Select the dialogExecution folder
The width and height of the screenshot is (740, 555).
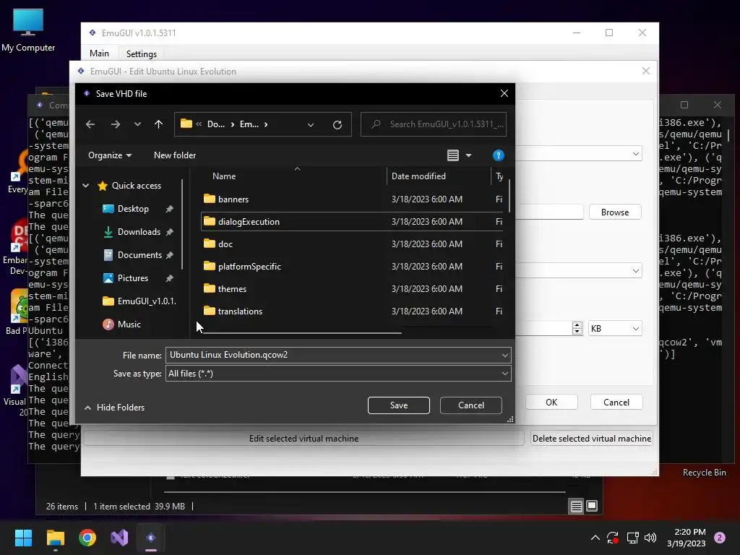[352, 221]
